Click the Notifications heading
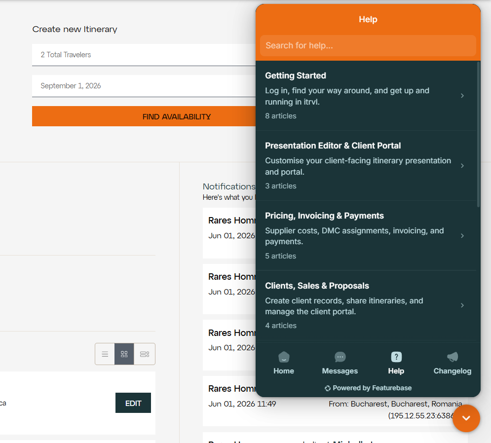491x443 pixels. [229, 186]
